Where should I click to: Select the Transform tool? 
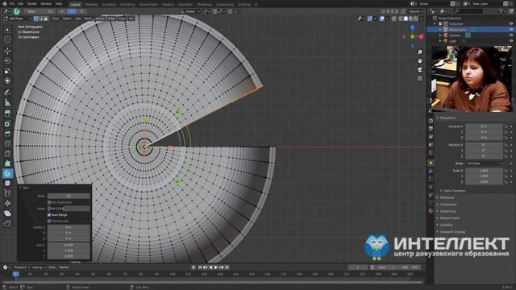[x=7, y=81]
